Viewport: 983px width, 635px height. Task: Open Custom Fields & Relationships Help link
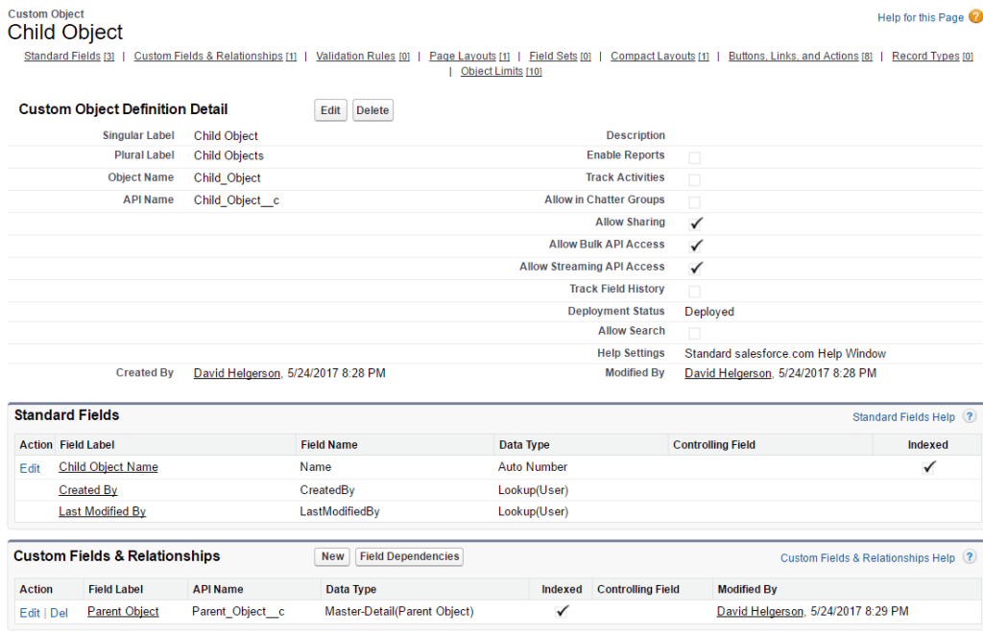click(x=868, y=557)
